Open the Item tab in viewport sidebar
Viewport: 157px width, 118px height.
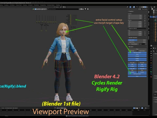coord(149,12)
